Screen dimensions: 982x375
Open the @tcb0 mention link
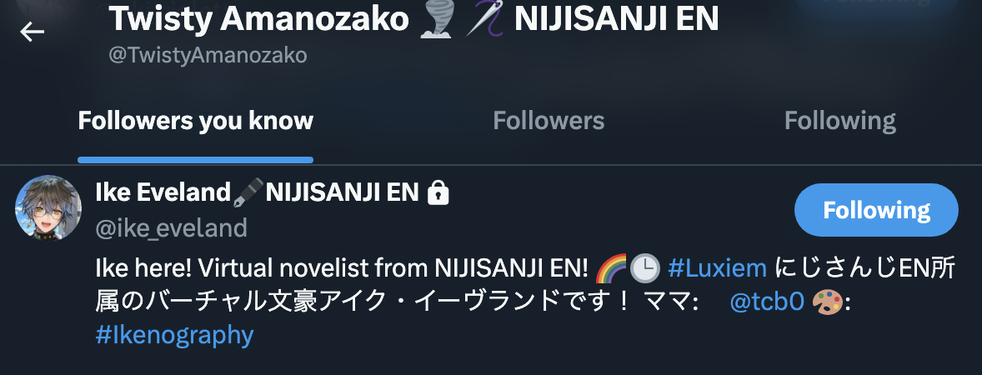click(x=767, y=302)
